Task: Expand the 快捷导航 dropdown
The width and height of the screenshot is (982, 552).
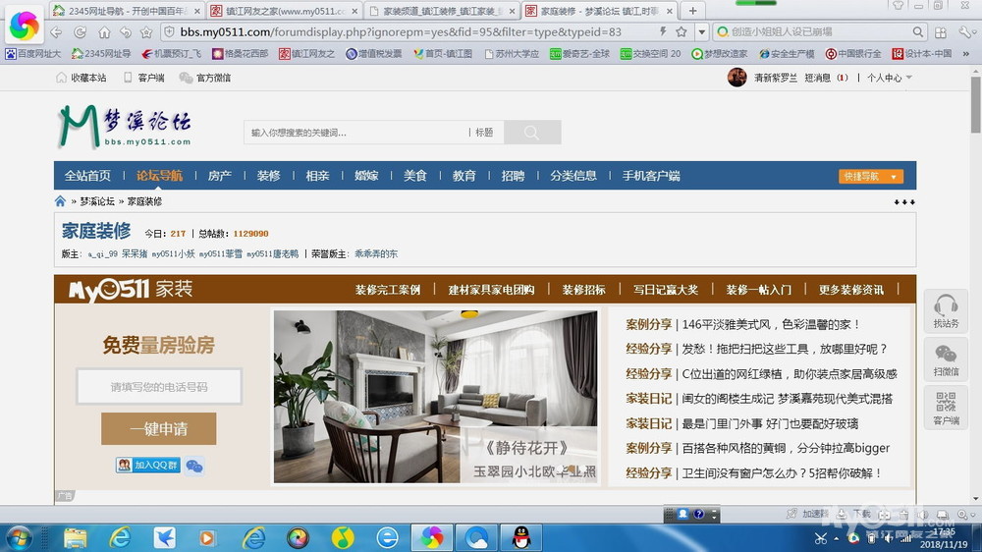Action: point(870,177)
